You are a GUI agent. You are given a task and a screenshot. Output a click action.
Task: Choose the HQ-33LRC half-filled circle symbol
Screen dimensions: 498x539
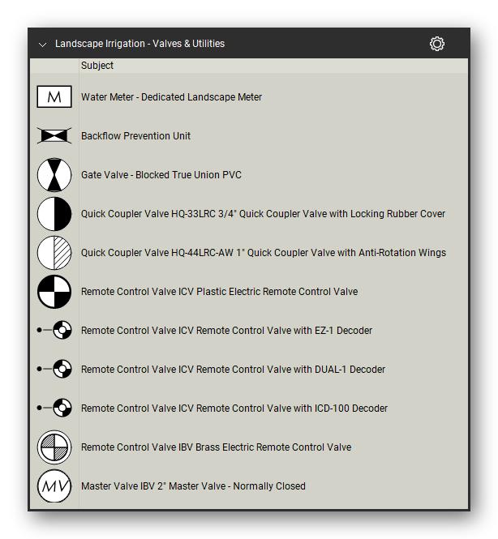54,213
